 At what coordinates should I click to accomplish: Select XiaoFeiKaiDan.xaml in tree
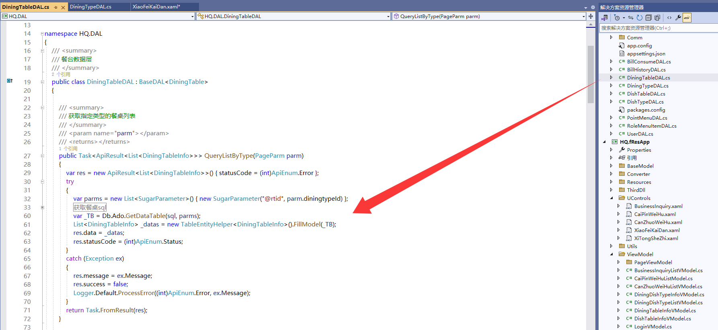click(x=657, y=230)
